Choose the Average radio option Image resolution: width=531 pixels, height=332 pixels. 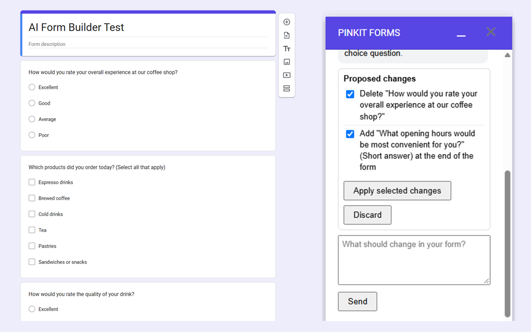32,119
